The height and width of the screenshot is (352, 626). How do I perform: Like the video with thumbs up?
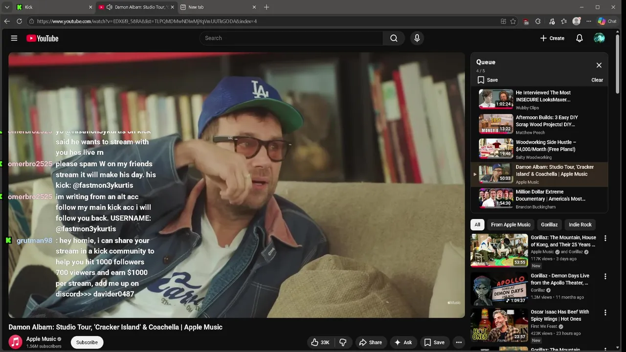[x=320, y=342]
